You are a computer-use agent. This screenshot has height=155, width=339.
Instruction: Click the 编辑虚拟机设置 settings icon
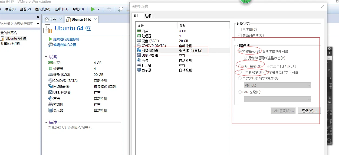pos(50,45)
